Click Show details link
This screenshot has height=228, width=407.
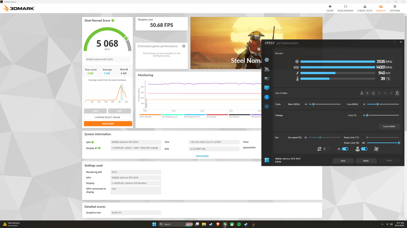(x=202, y=156)
